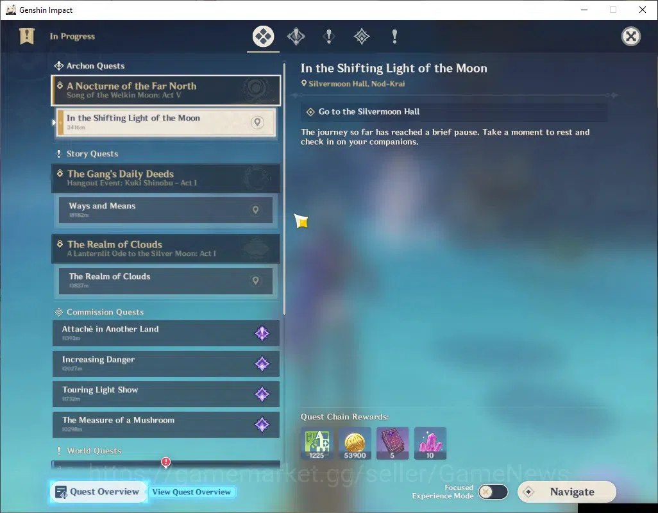Click Go to the Silvermoon Hall objective
Image resolution: width=658 pixels, height=513 pixels.
tap(454, 112)
